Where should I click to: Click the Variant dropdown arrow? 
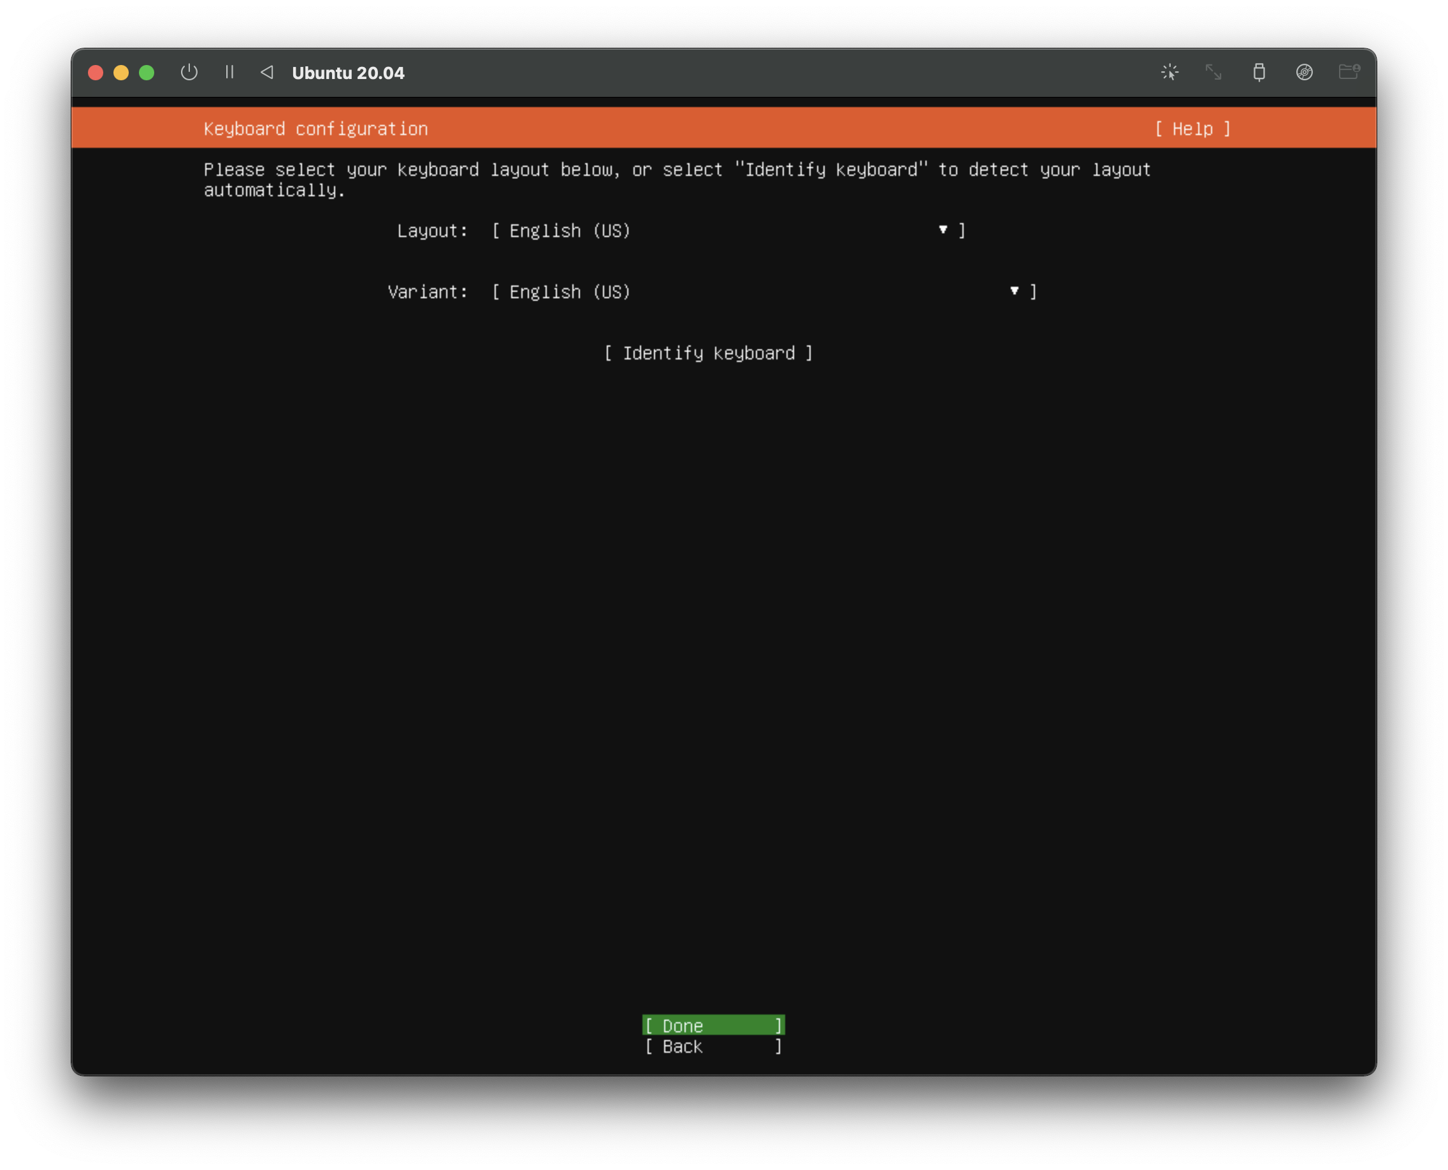[1014, 291]
